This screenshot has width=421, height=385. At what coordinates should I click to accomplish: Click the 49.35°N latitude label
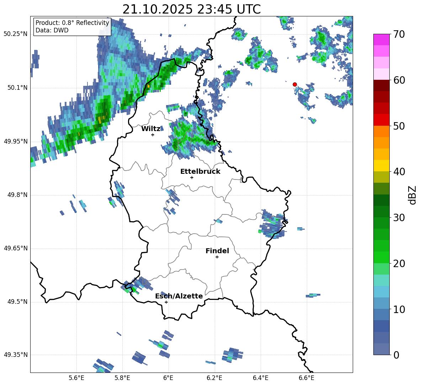click(x=15, y=355)
